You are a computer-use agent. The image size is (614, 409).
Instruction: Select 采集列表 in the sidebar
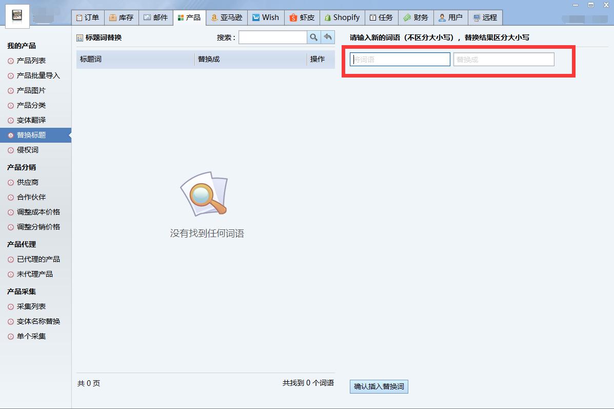31,306
